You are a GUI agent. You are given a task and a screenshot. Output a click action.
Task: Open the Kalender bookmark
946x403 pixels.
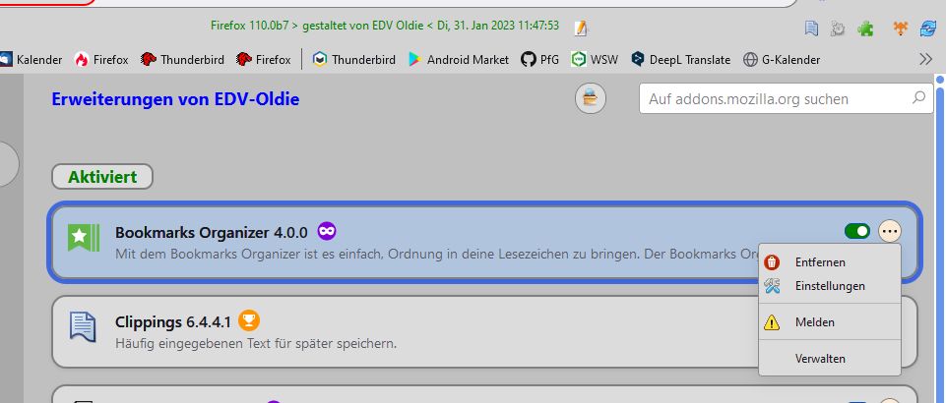tap(31, 60)
